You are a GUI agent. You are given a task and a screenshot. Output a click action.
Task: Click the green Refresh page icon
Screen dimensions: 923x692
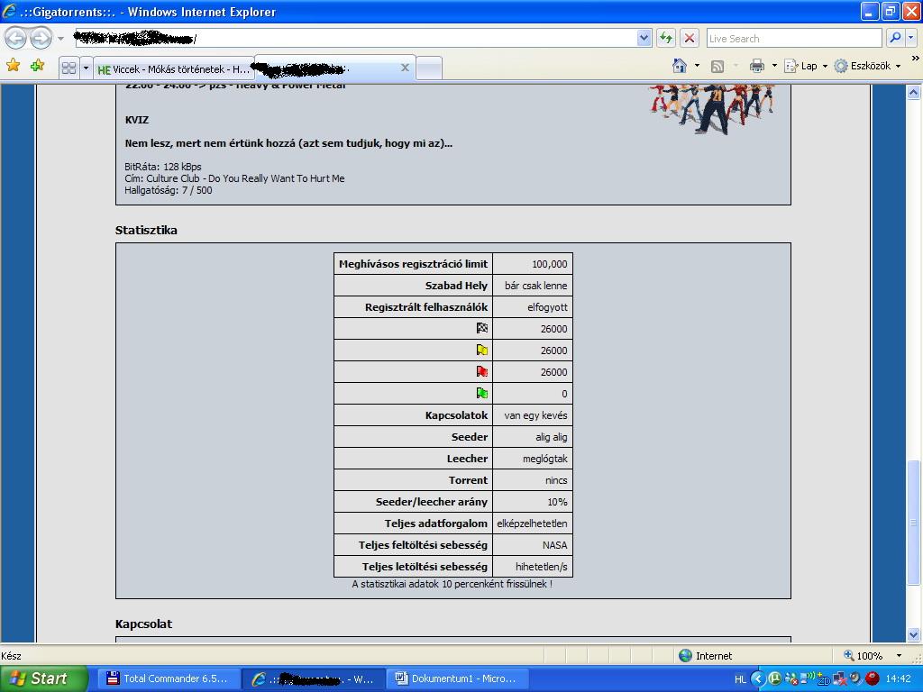666,39
